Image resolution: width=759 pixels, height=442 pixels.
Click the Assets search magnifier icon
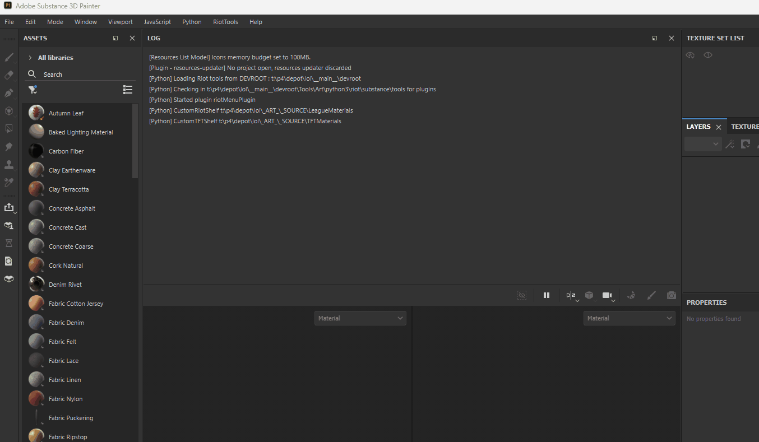[x=31, y=74]
